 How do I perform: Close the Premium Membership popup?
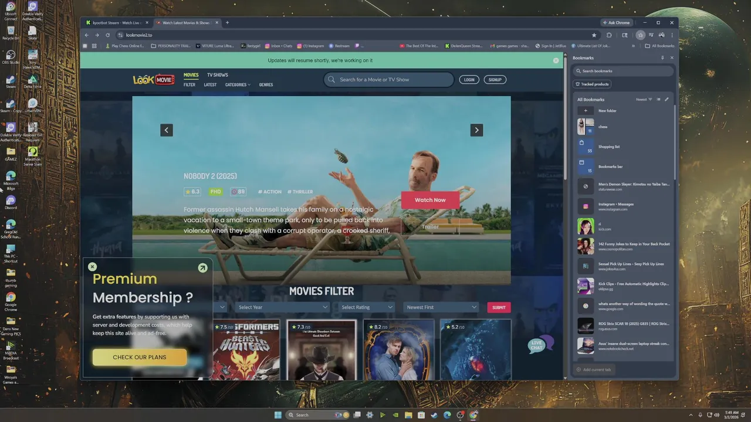92,267
